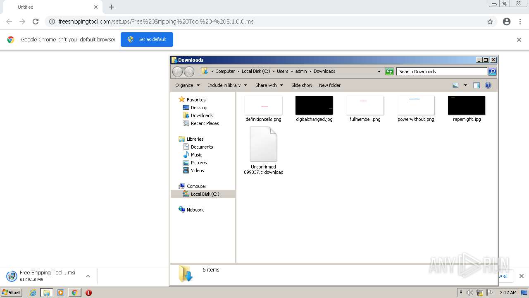
Task: Click the volume speaker tray icon
Action: [470, 293]
